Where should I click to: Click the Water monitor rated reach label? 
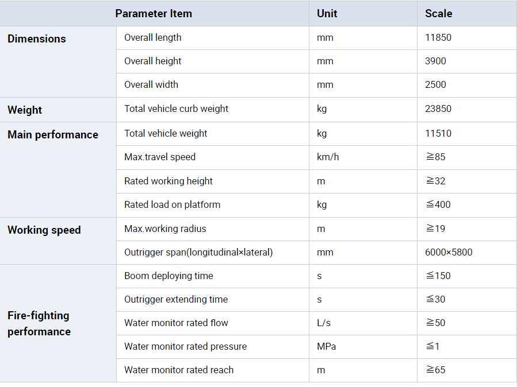click(179, 370)
